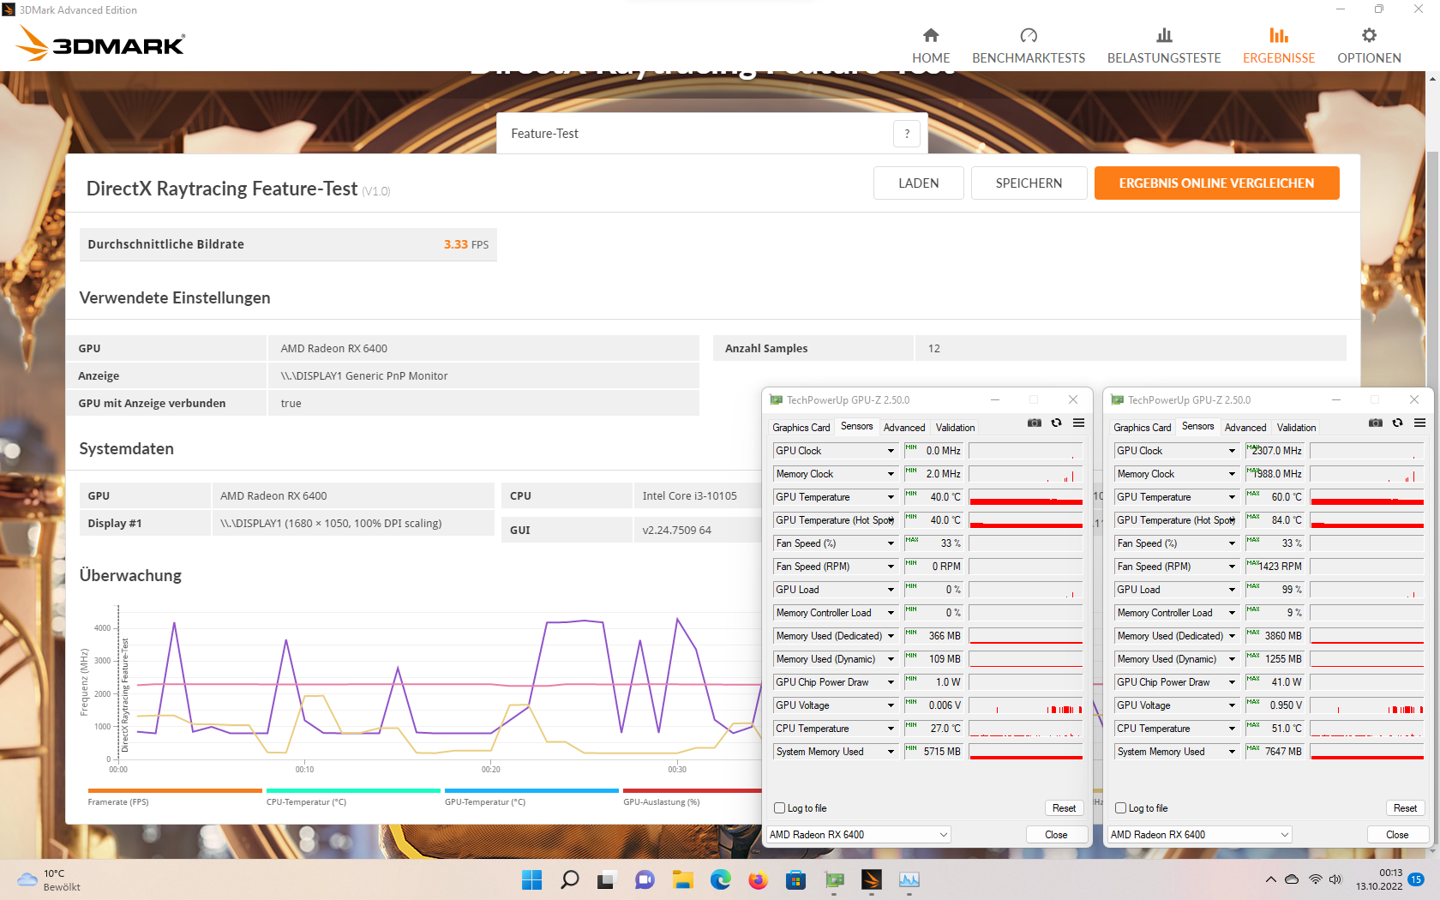1440x900 pixels.
Task: Enable Log to file in left GPU-Z window
Action: click(778, 807)
